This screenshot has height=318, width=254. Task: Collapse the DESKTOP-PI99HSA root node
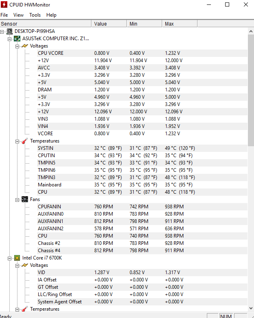pos(2,32)
